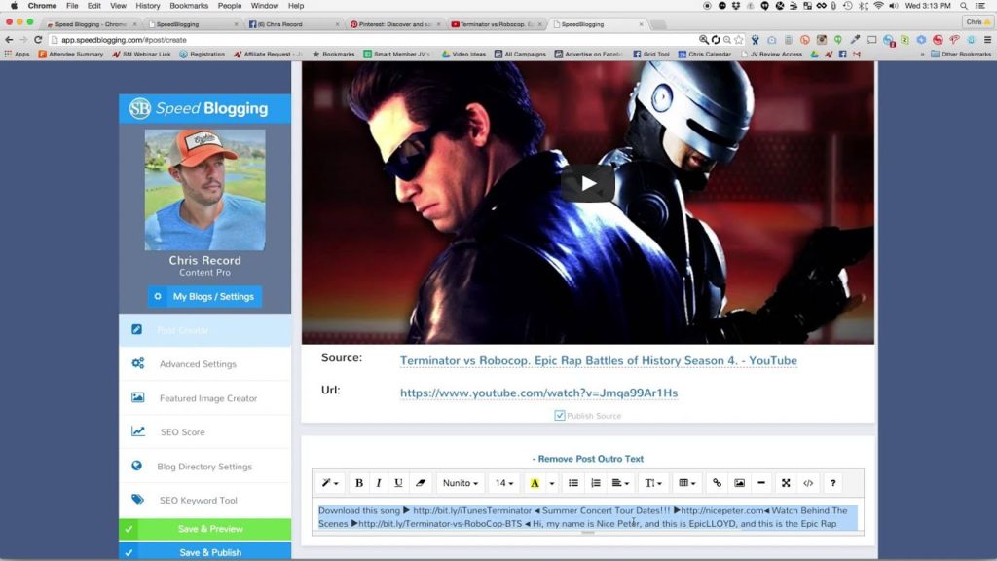Switch to the Pinterest tab
This screenshot has width=997, height=561.
pos(393,24)
